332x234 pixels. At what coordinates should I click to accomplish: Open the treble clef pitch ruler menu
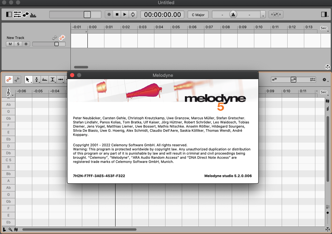(9, 92)
